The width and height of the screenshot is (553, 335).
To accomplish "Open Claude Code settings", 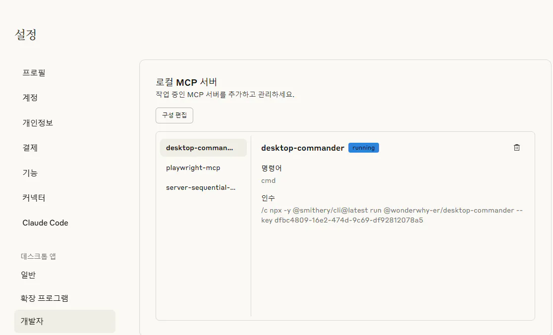I will point(45,223).
